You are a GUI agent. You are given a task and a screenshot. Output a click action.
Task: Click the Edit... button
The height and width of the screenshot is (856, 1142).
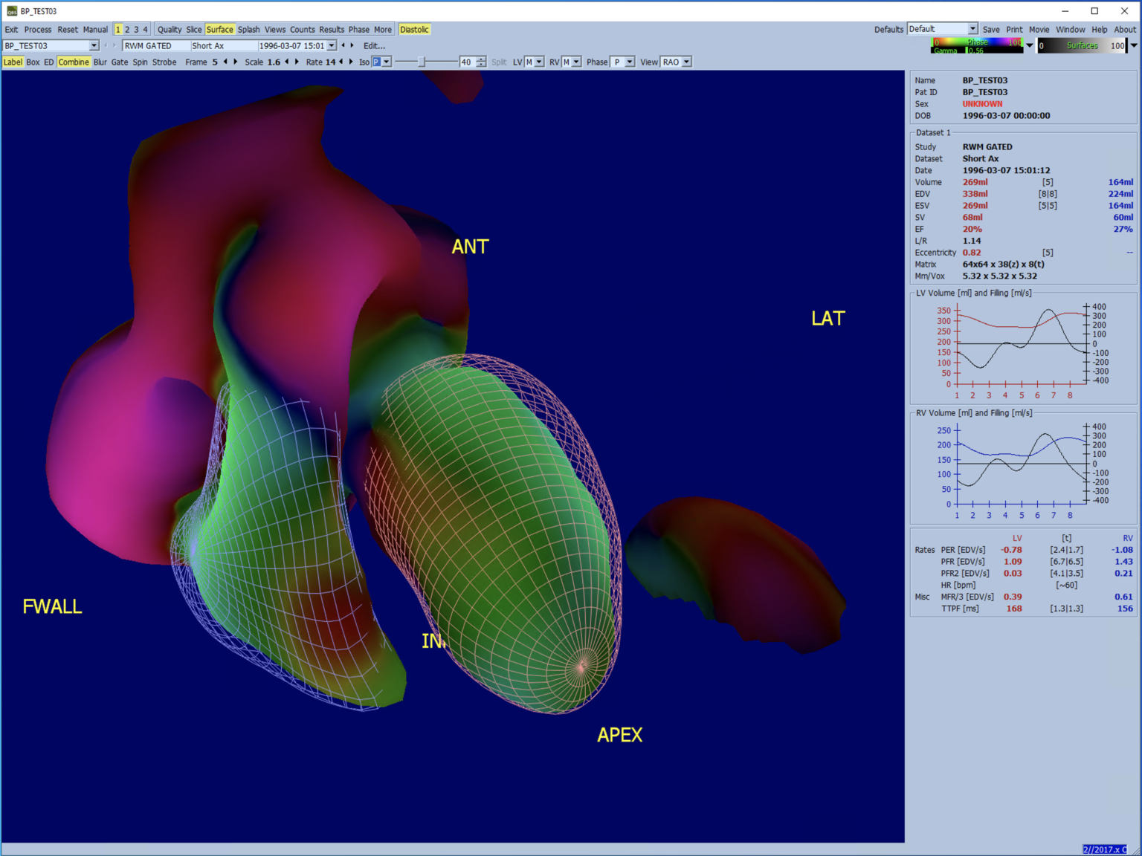pos(374,45)
